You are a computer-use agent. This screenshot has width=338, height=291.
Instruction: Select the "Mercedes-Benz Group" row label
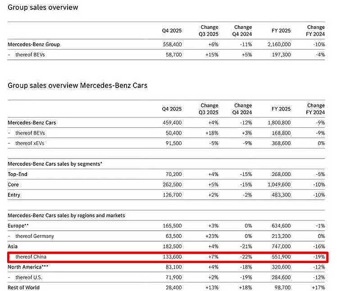(34, 45)
